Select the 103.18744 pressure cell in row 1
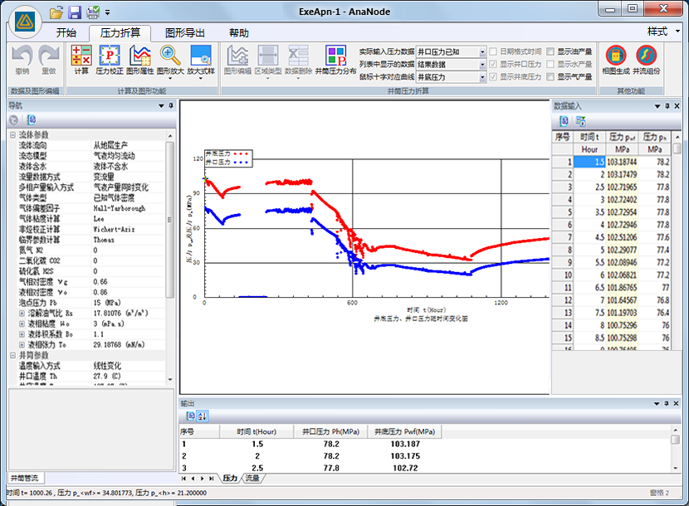The height and width of the screenshot is (506, 689). 621,162
